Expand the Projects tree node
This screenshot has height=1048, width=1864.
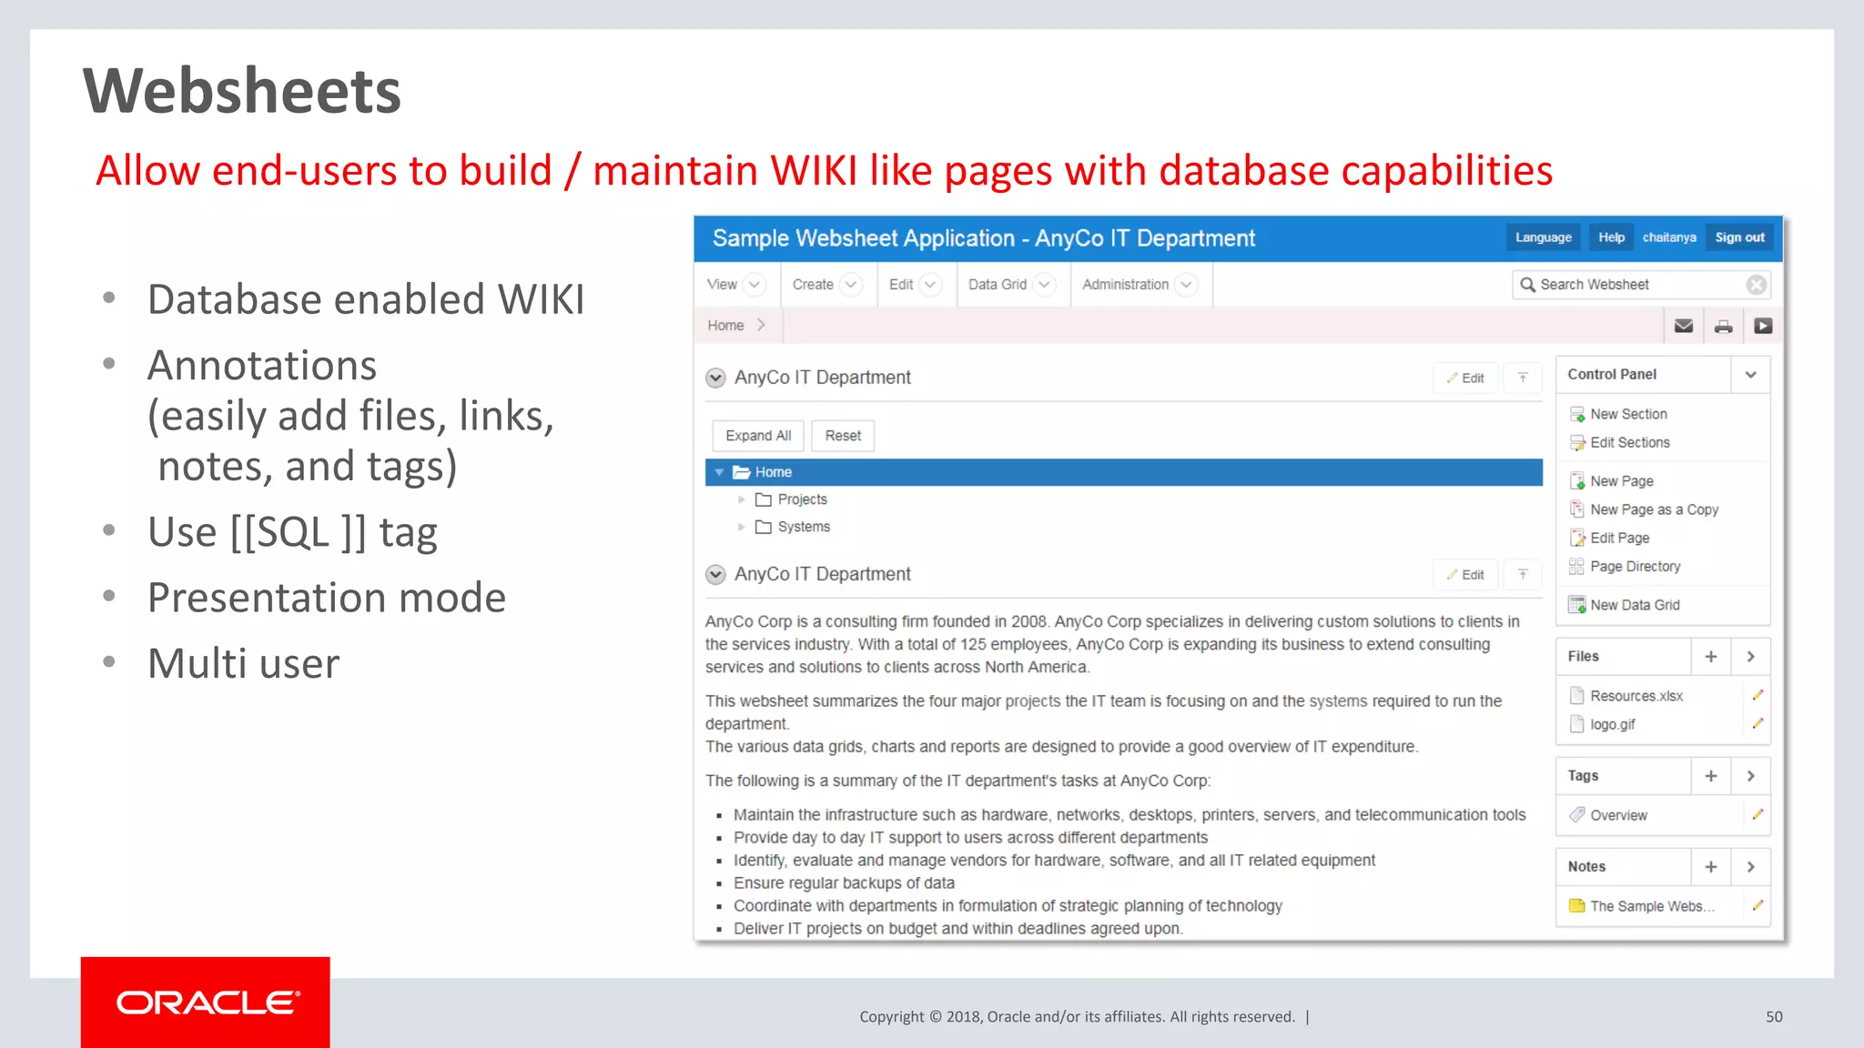coord(741,499)
